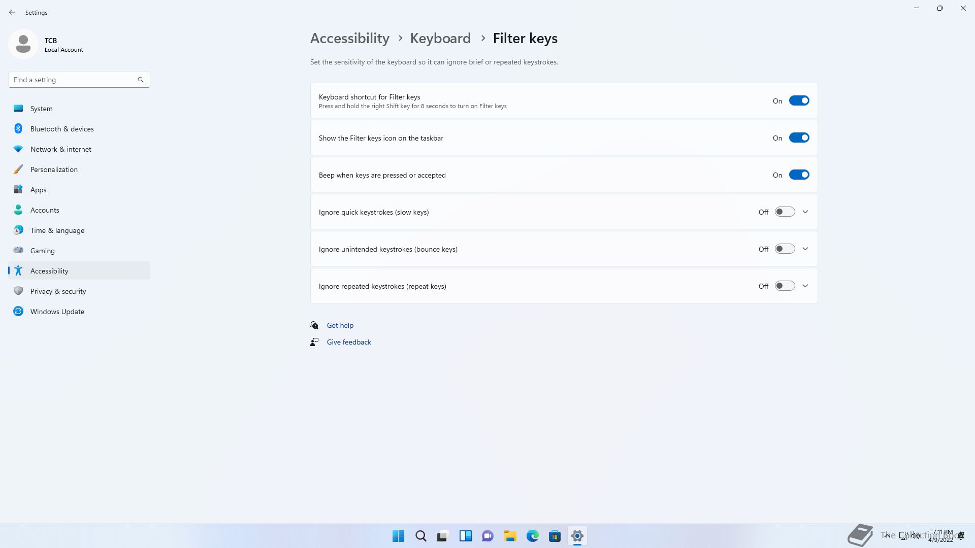Expand the bounce keys options chevron
The image size is (975, 548).
805,249
